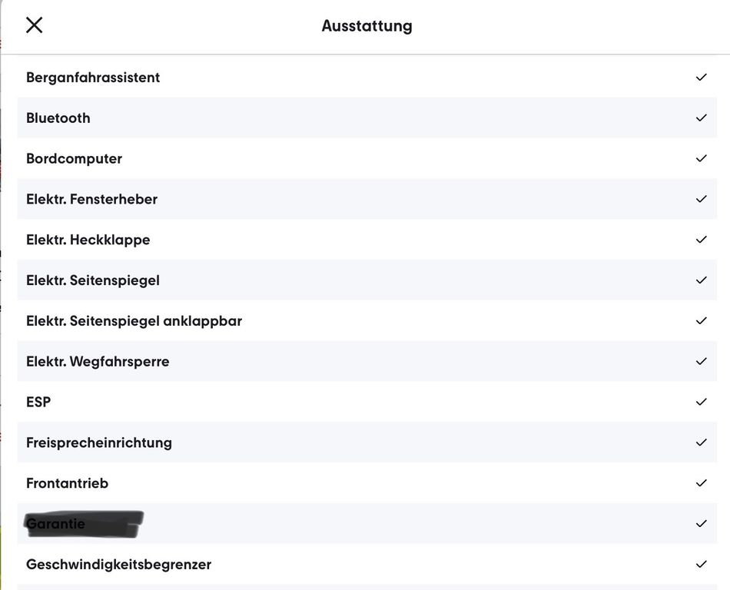Close the Ausstattung dialog with the X
The width and height of the screenshot is (730, 590).
point(35,25)
